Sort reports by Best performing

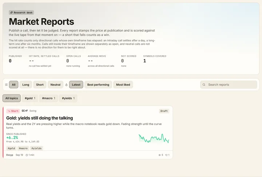[98, 85]
